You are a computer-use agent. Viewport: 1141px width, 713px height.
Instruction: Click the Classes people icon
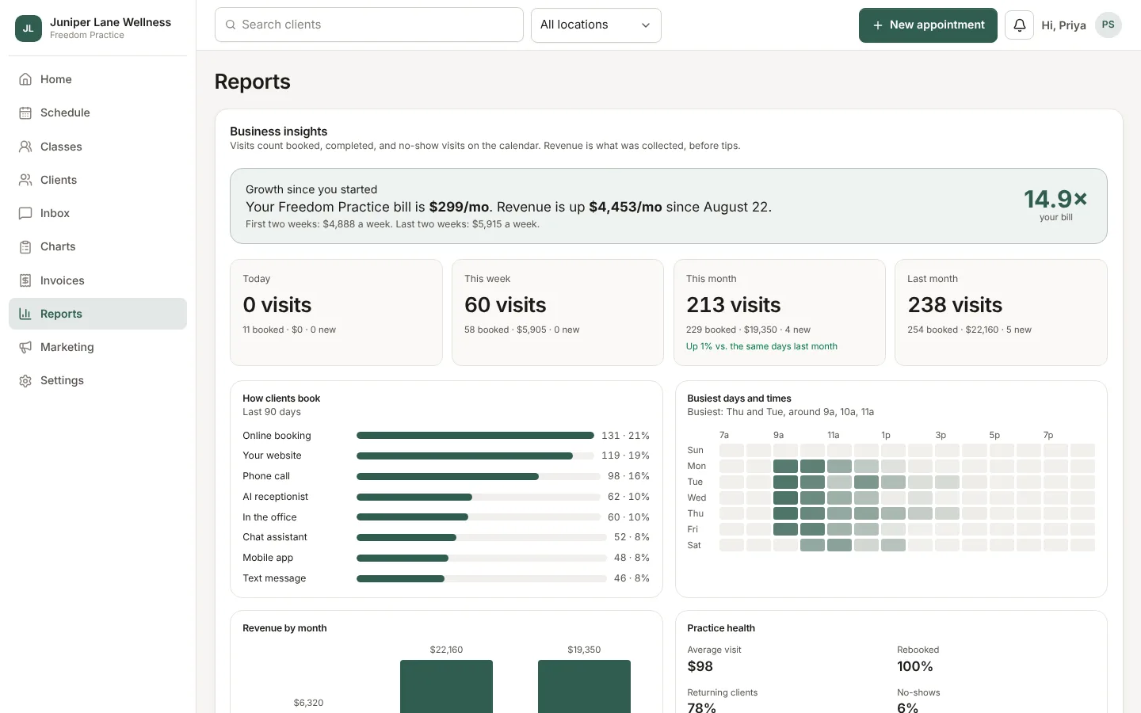pyautogui.click(x=25, y=147)
